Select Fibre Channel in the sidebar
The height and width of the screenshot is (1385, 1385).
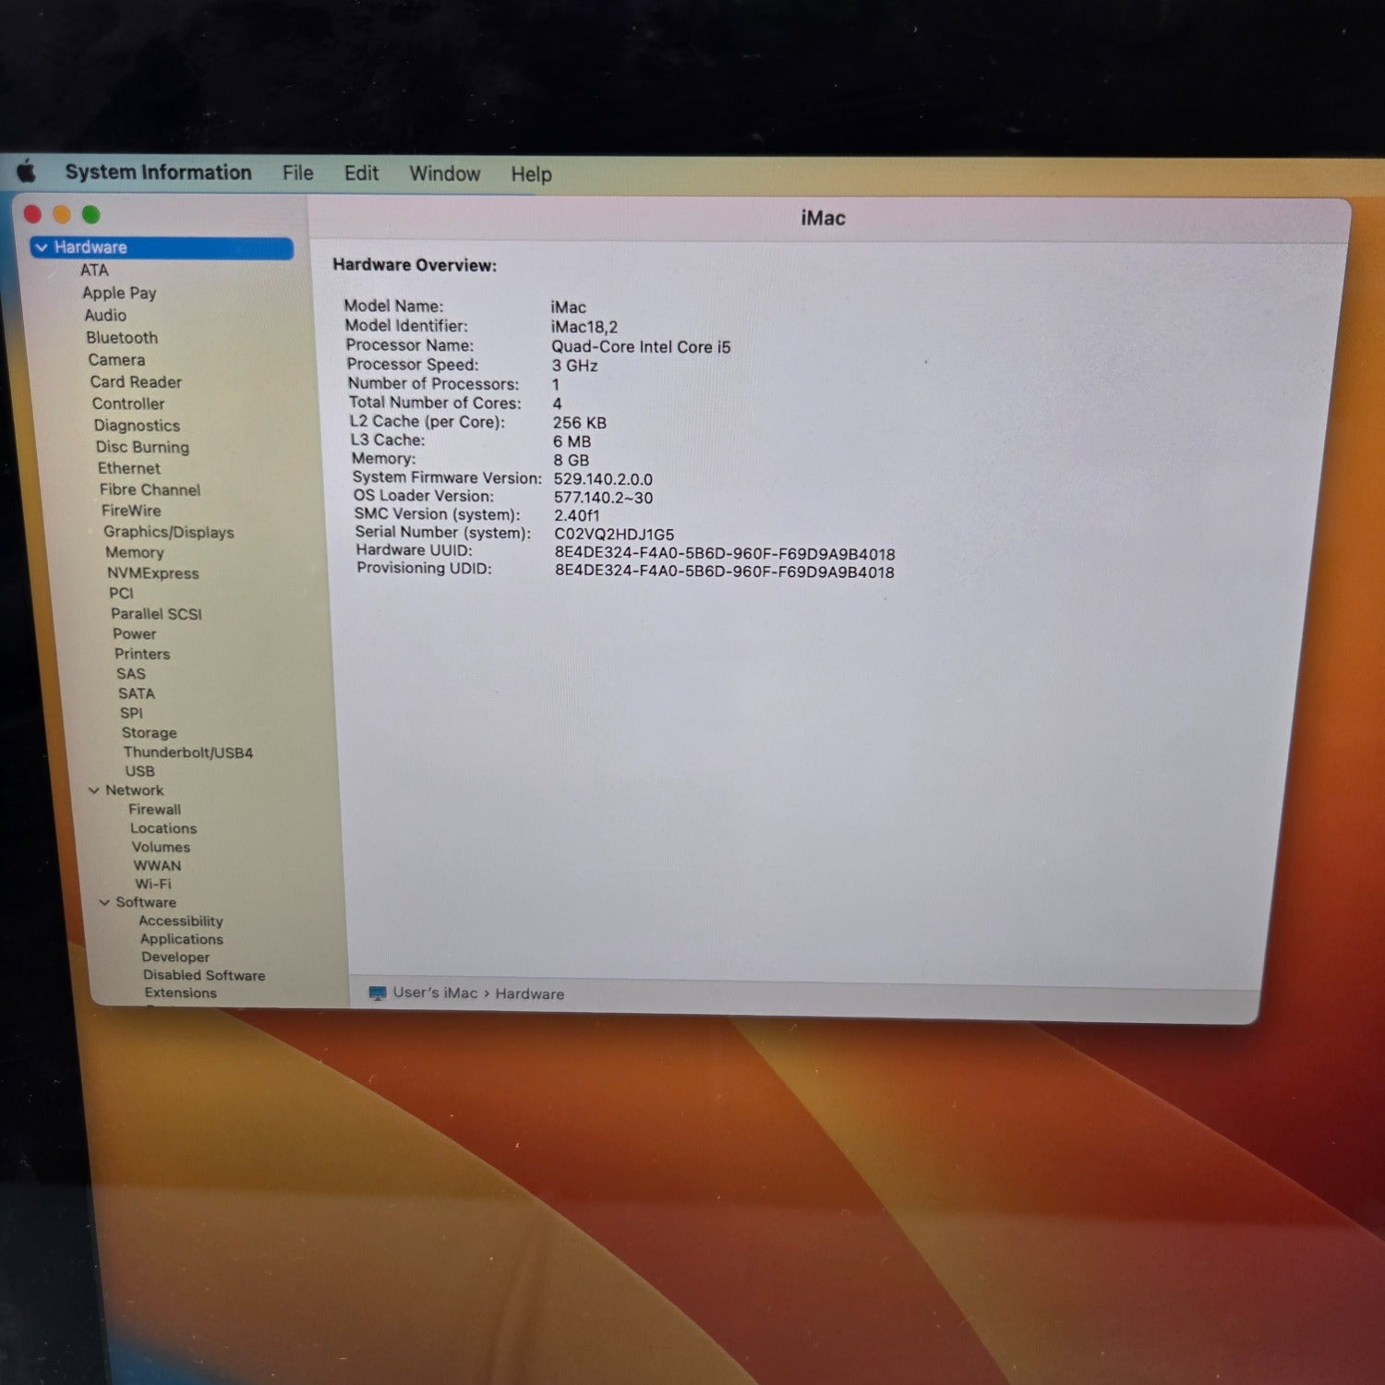point(150,489)
